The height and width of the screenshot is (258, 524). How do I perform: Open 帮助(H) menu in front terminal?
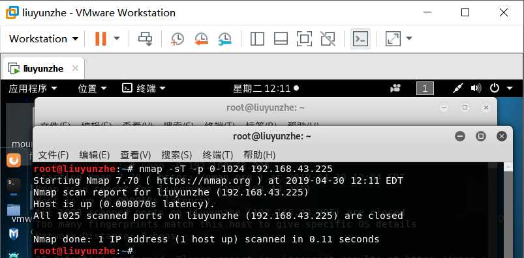click(x=259, y=155)
